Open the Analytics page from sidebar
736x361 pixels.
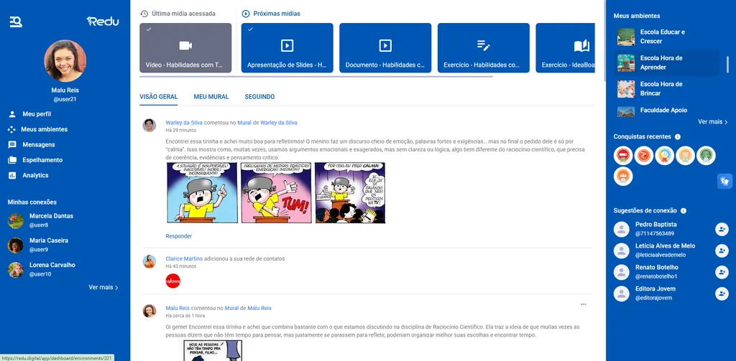[35, 175]
